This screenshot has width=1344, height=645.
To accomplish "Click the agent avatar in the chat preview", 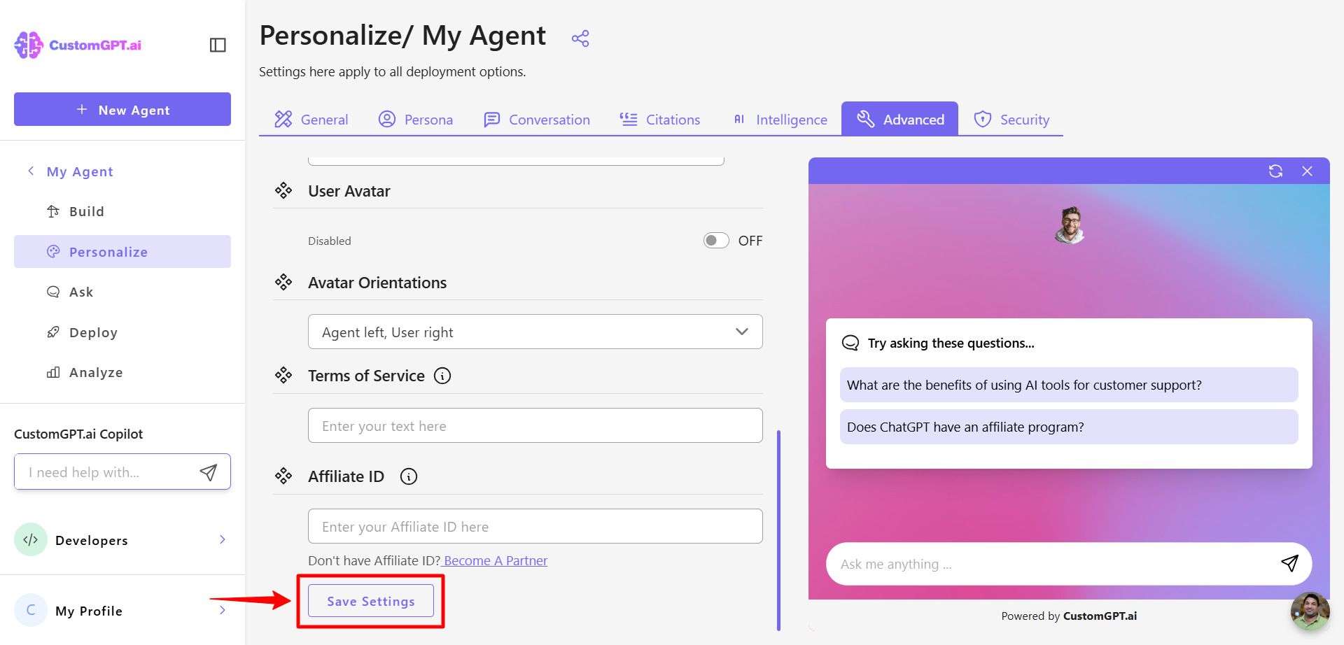I will [1070, 225].
